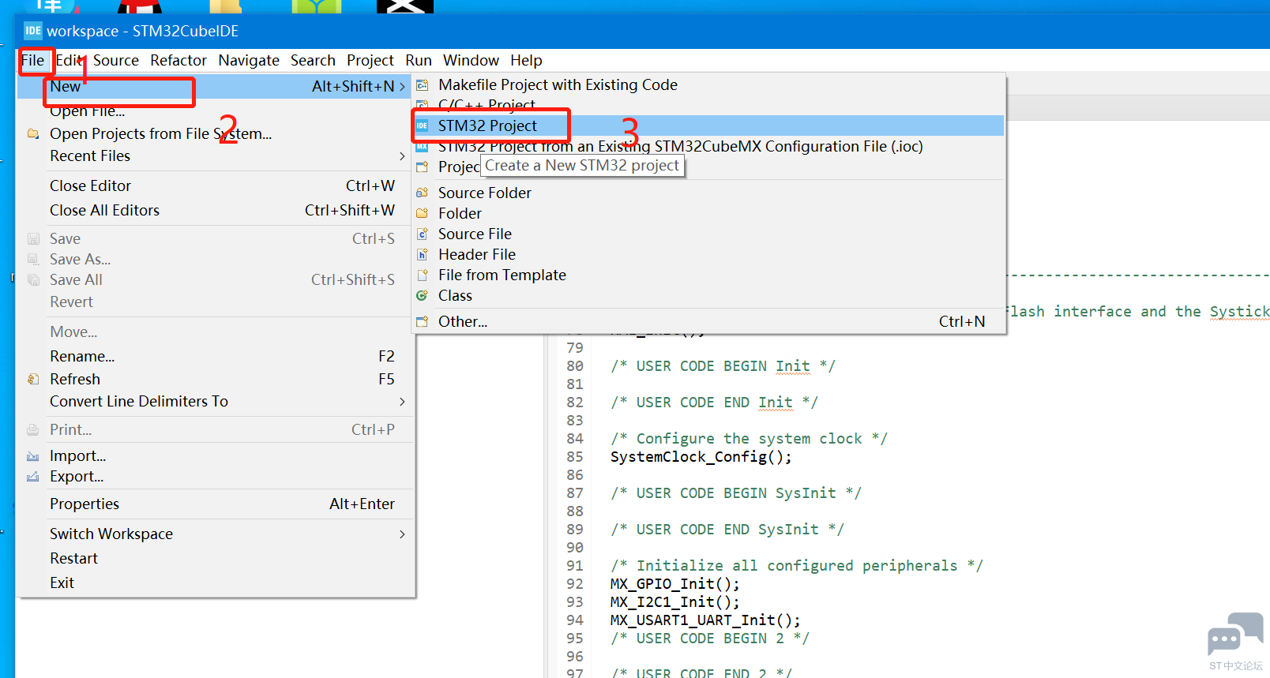The width and height of the screenshot is (1270, 678).
Task: Click the Import icon in File menu
Action: [33, 455]
